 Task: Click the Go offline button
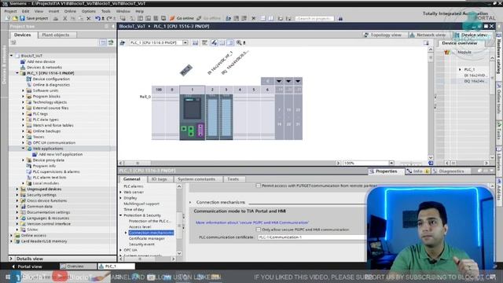pos(208,18)
